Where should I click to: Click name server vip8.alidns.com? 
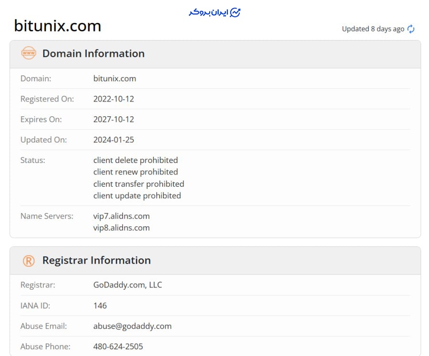122,228
